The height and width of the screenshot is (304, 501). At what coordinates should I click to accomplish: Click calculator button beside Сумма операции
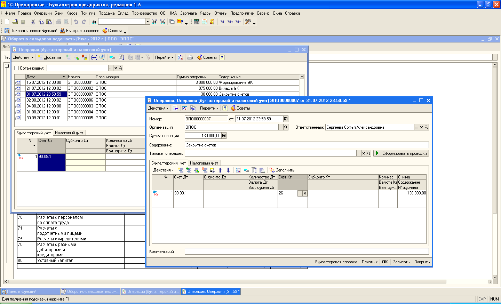pos(224,136)
